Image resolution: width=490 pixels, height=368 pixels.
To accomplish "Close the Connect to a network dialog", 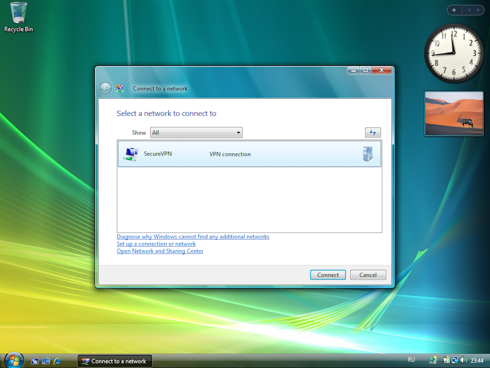I will coord(381,70).
